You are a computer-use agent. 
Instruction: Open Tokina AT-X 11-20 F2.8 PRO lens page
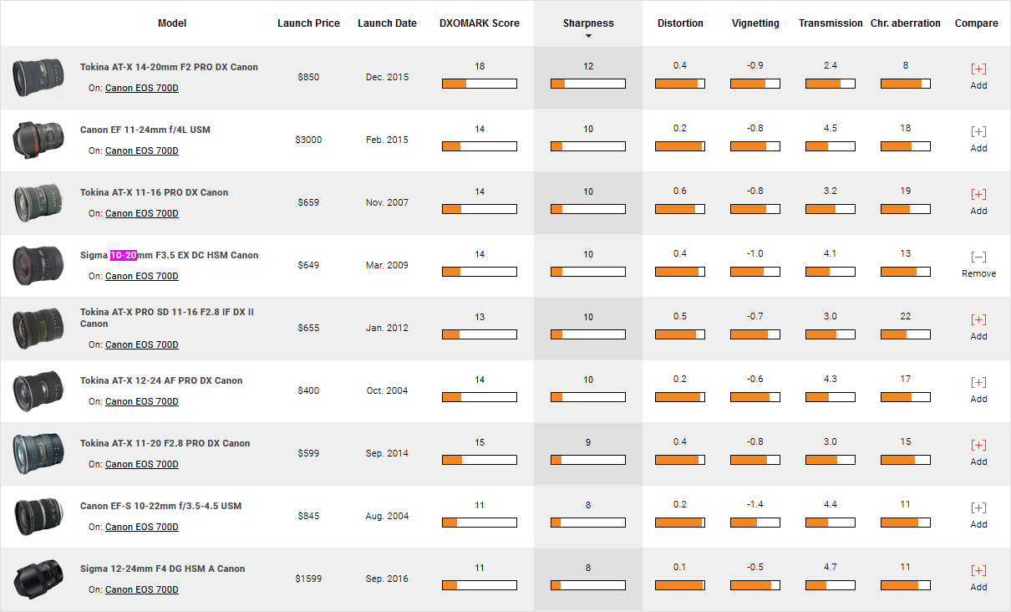(x=165, y=443)
